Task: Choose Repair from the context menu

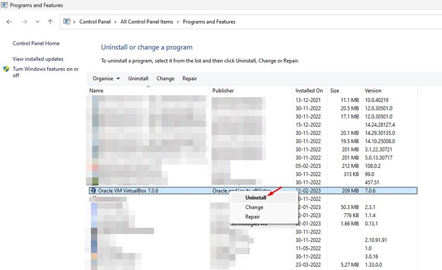Action: click(x=253, y=216)
